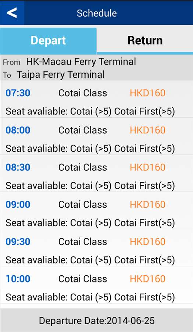Tap HKD160 price for 07:30 sailing
The image size is (193, 332).
click(147, 93)
